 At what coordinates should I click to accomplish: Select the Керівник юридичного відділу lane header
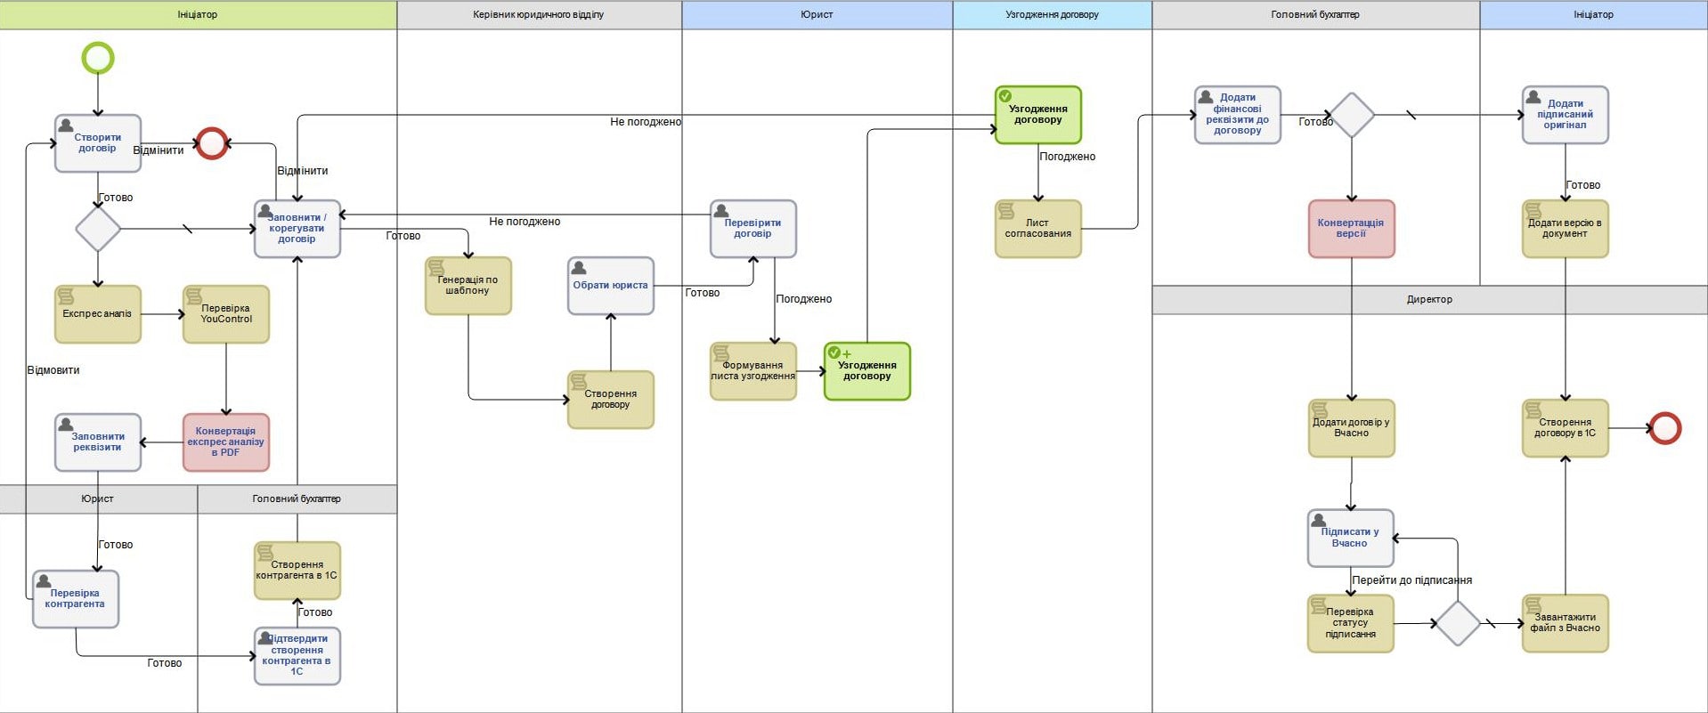pyautogui.click(x=539, y=14)
